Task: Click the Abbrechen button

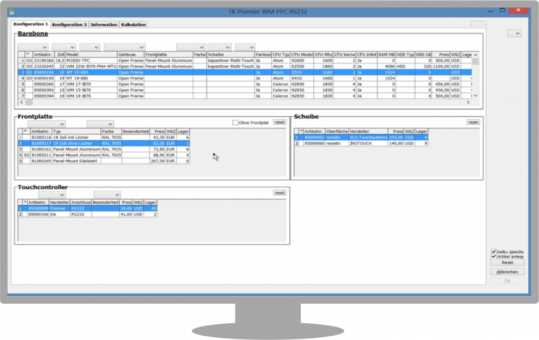Action: [x=507, y=272]
